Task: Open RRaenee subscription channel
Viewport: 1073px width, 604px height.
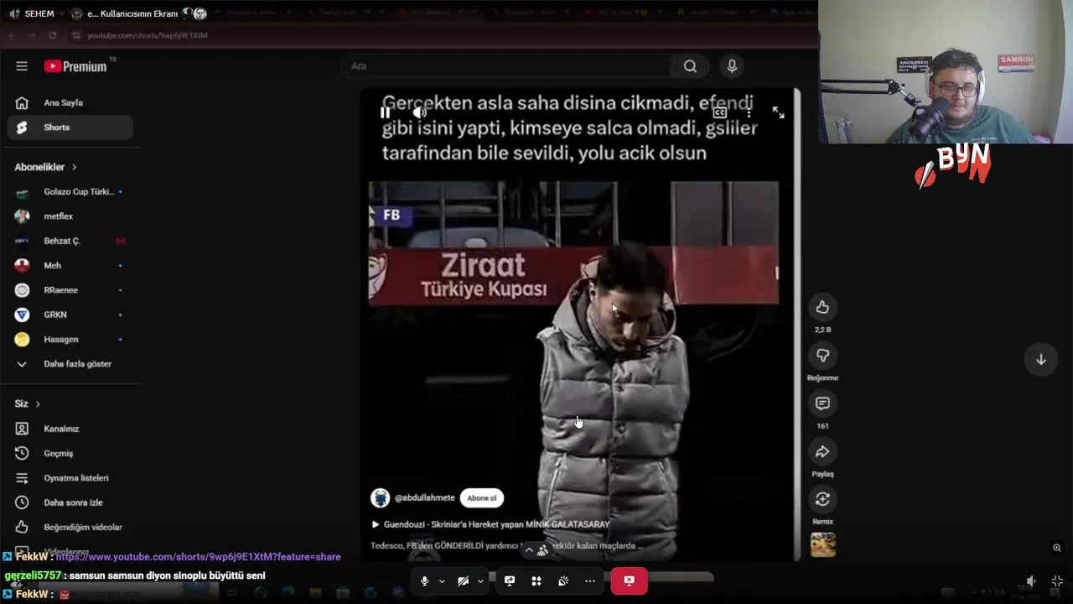Action: [x=70, y=289]
